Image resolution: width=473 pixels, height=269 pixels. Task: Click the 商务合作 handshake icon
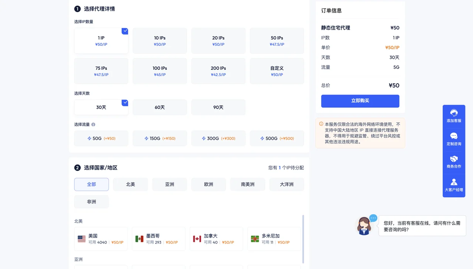(454, 159)
